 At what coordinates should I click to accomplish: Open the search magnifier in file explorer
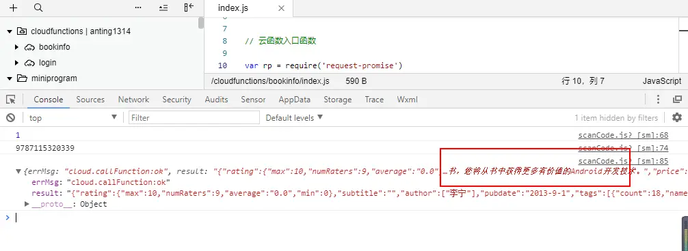(38, 8)
